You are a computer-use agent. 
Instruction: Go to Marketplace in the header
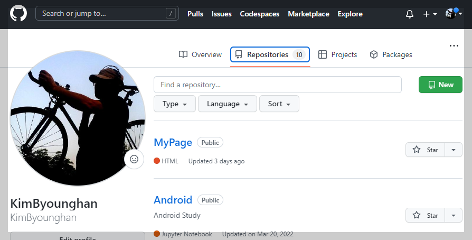pos(308,14)
